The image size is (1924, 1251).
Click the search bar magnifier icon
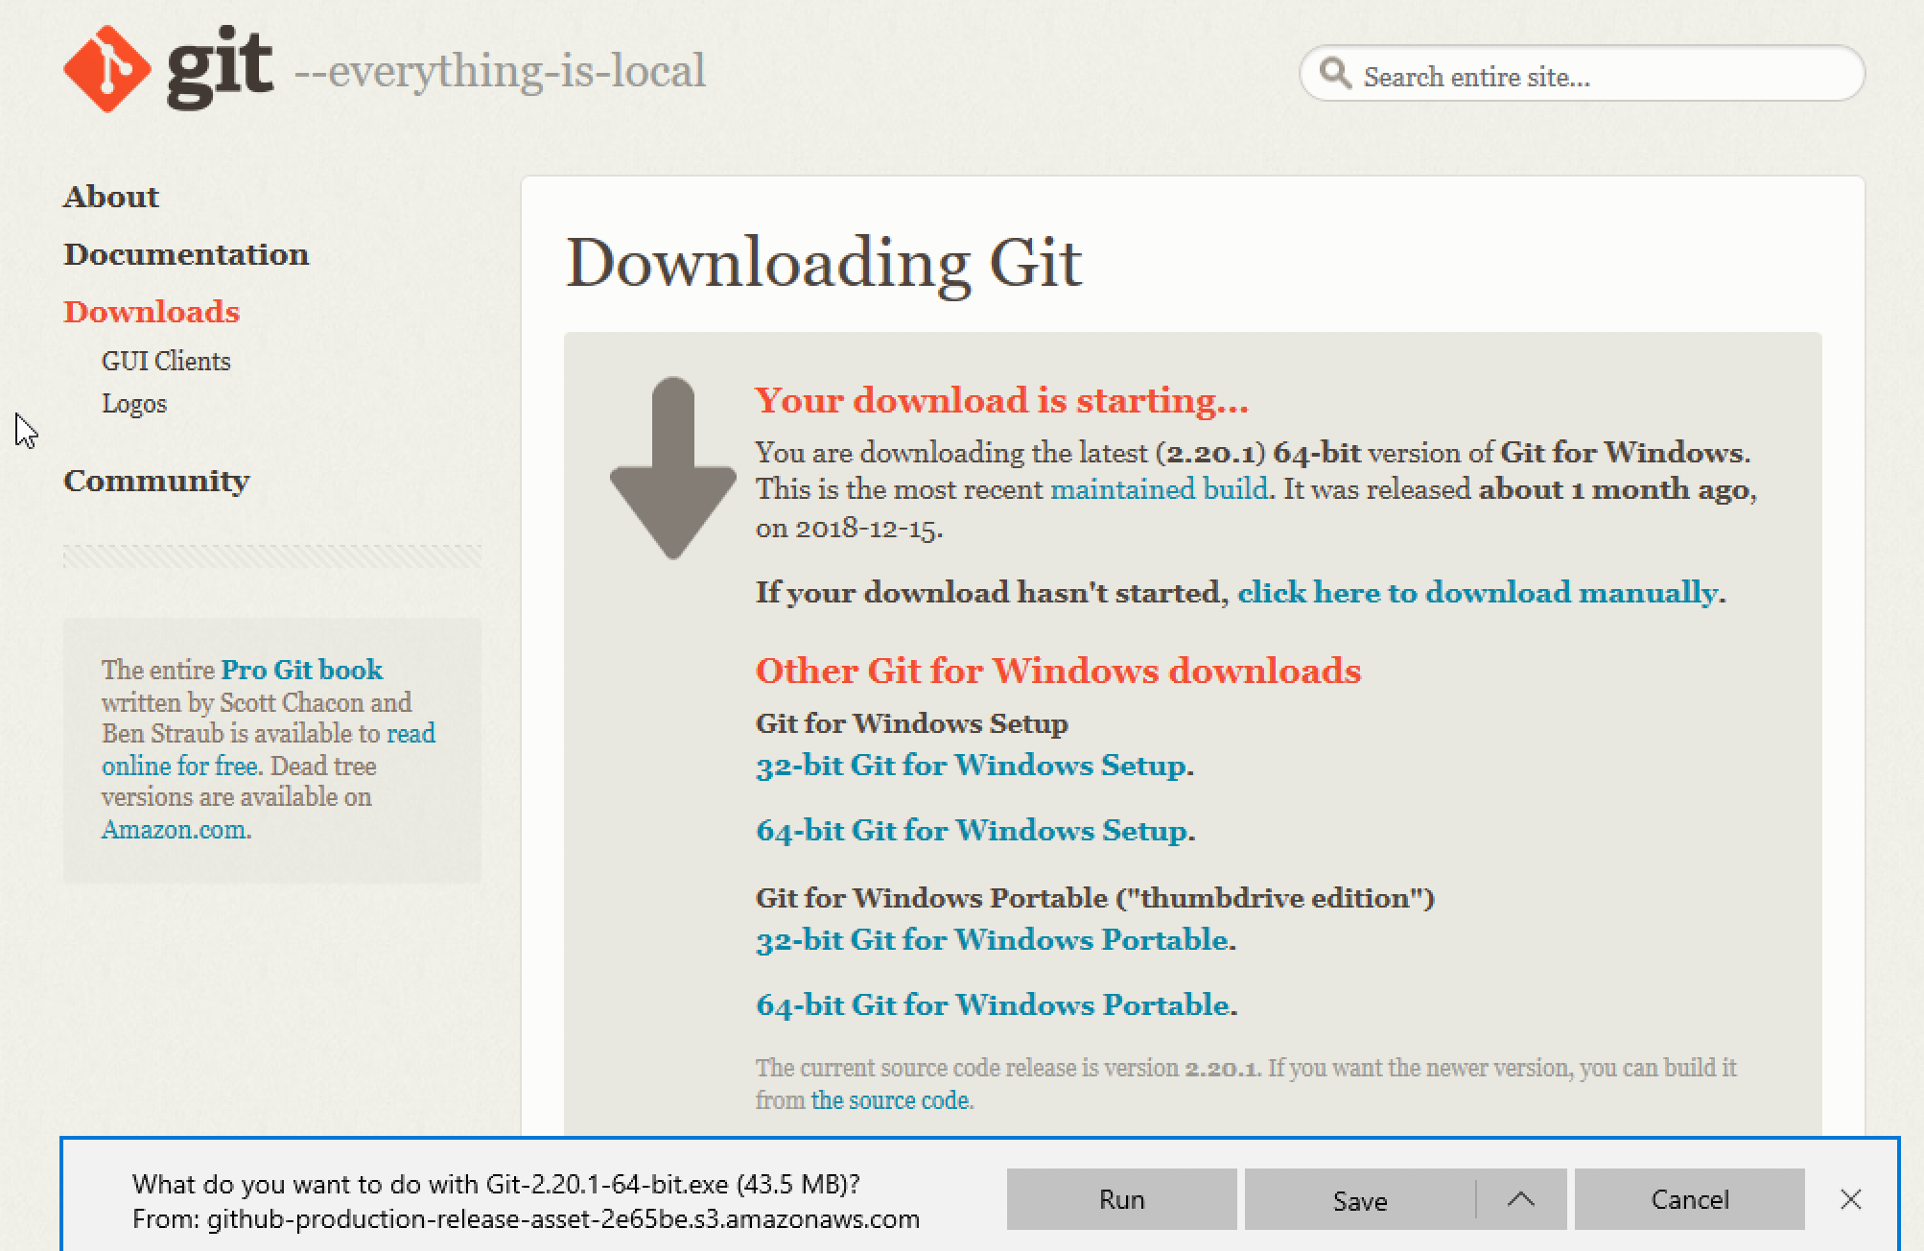click(1333, 76)
